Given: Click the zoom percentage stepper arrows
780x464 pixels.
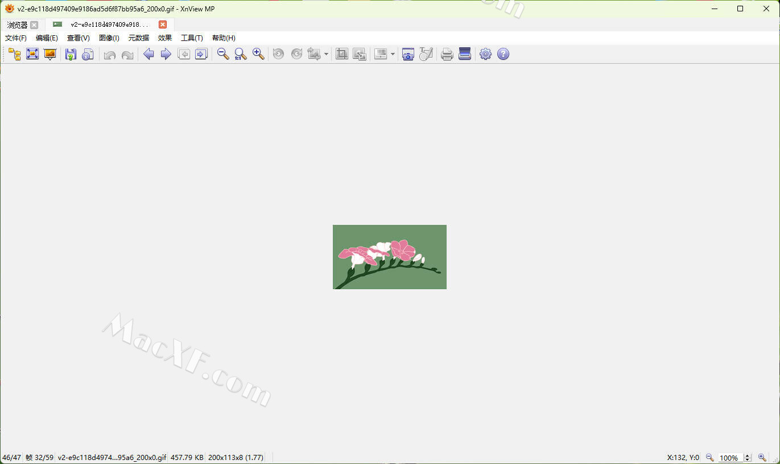Looking at the screenshot, I should coord(748,458).
